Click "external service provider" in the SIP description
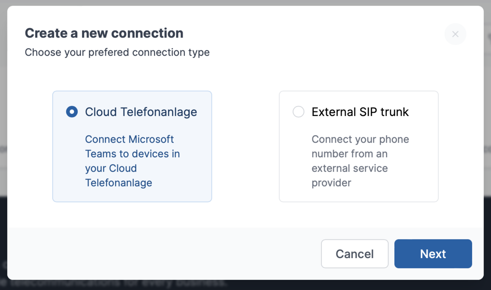 349,168
